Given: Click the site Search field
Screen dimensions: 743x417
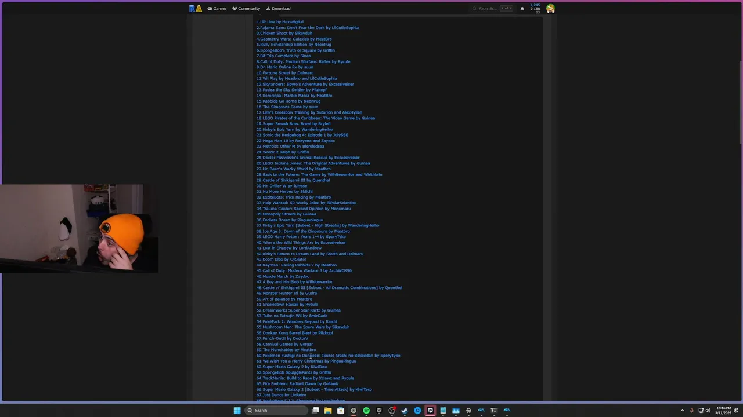Looking at the screenshot, I should pyautogui.click(x=492, y=9).
